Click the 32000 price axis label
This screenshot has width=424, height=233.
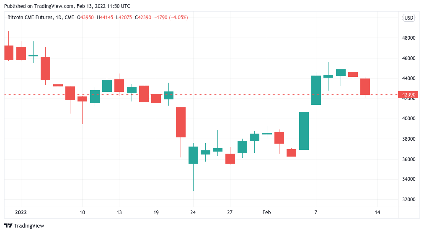coord(408,200)
